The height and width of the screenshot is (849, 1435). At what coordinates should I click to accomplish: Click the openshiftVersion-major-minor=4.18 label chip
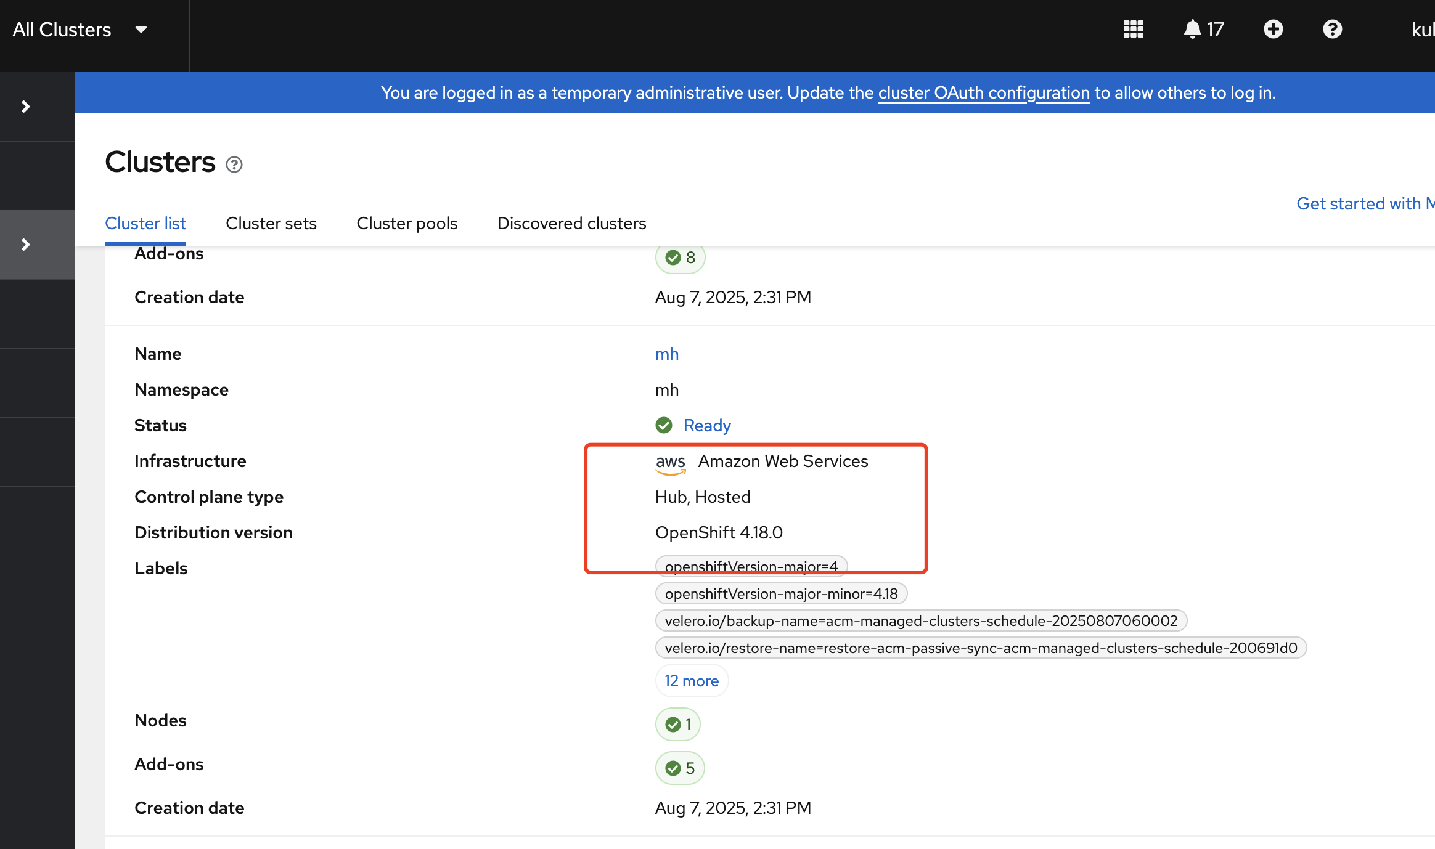tap(781, 594)
